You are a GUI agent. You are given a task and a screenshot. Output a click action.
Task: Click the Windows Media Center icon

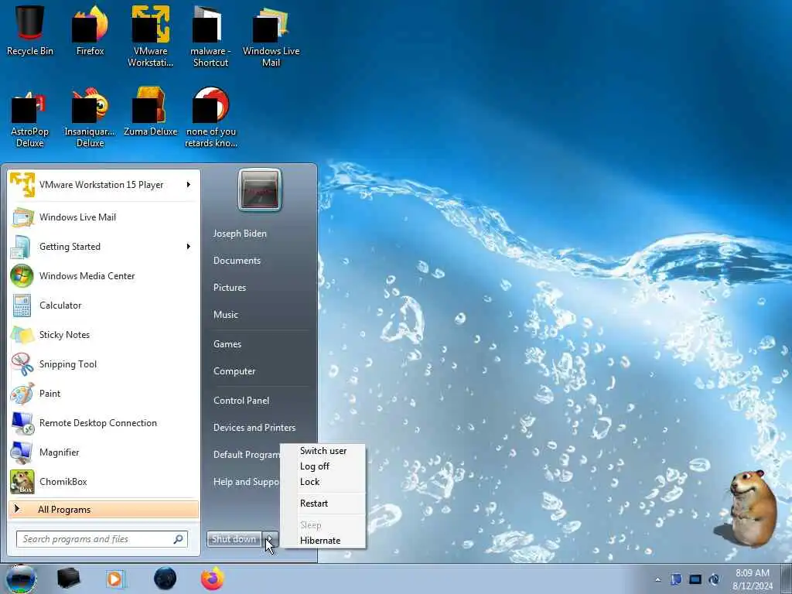[22, 276]
